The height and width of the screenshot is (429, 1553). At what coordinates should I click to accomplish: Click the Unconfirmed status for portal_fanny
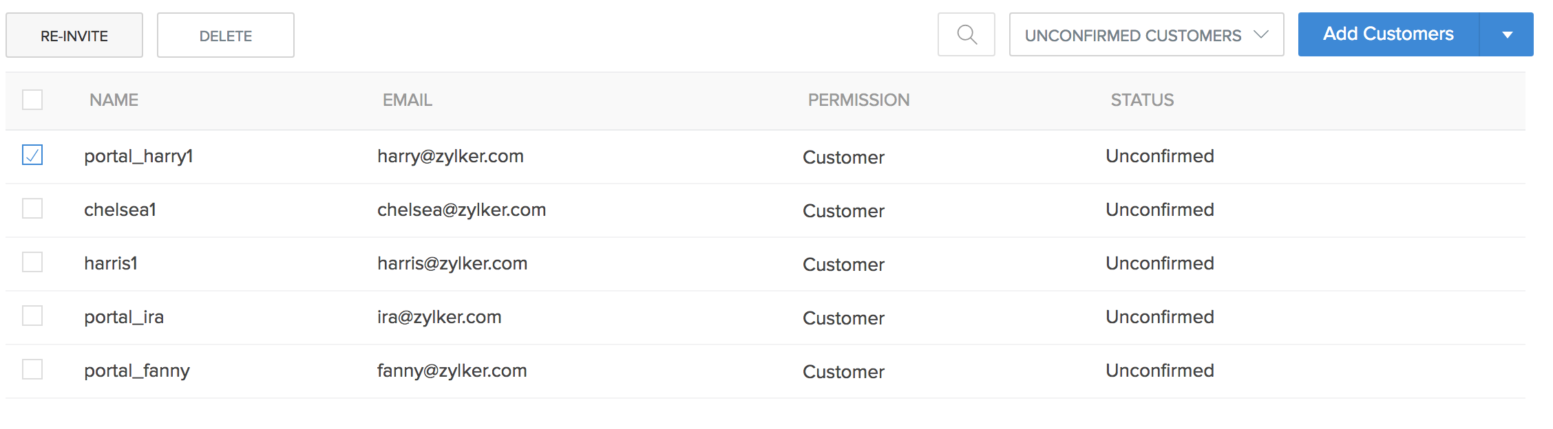1159,371
